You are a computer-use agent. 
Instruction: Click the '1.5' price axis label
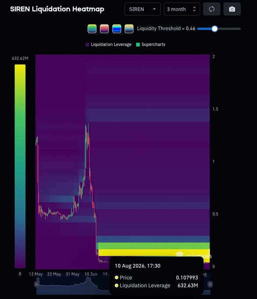pyautogui.click(x=215, y=109)
